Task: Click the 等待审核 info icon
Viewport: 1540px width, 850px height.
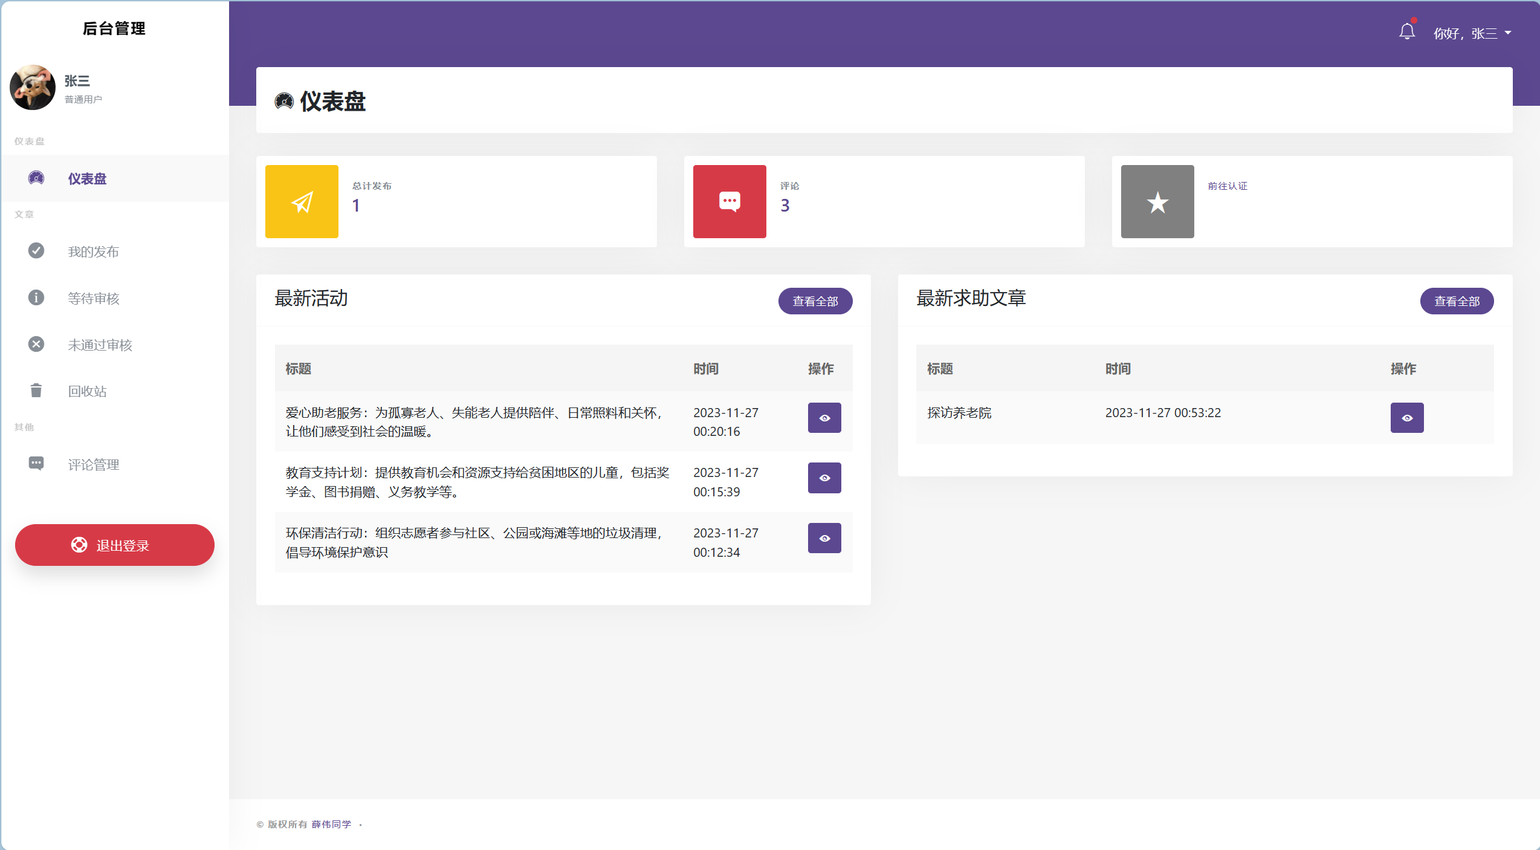Action: (36, 297)
